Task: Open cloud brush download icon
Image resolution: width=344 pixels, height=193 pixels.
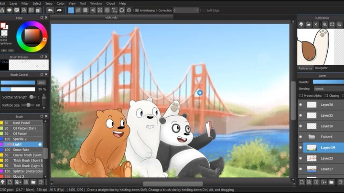Action: point(3,182)
